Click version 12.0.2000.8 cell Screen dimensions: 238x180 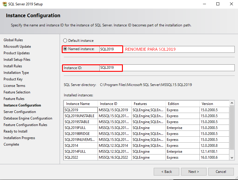click(x=214, y=145)
